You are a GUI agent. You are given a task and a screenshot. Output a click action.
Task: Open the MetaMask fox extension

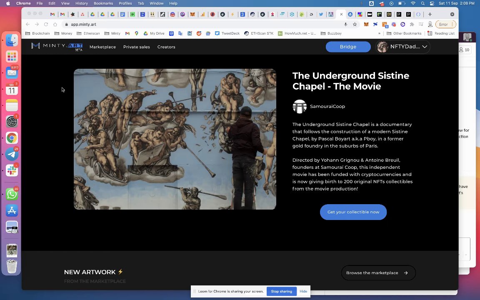tap(366, 24)
